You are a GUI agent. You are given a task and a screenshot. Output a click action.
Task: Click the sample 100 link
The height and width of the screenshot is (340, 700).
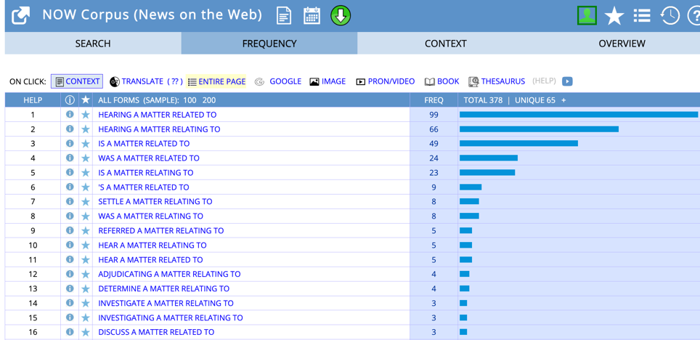click(x=190, y=100)
